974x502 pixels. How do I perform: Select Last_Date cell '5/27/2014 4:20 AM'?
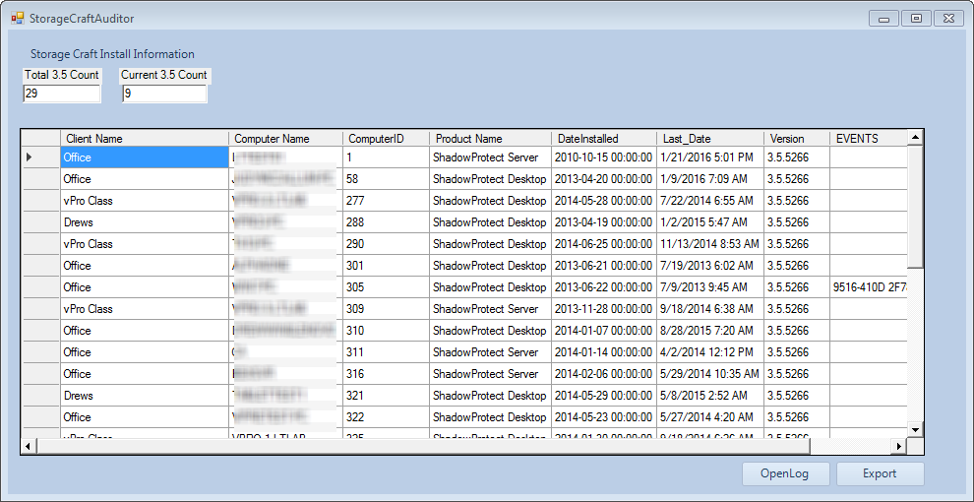pos(710,417)
